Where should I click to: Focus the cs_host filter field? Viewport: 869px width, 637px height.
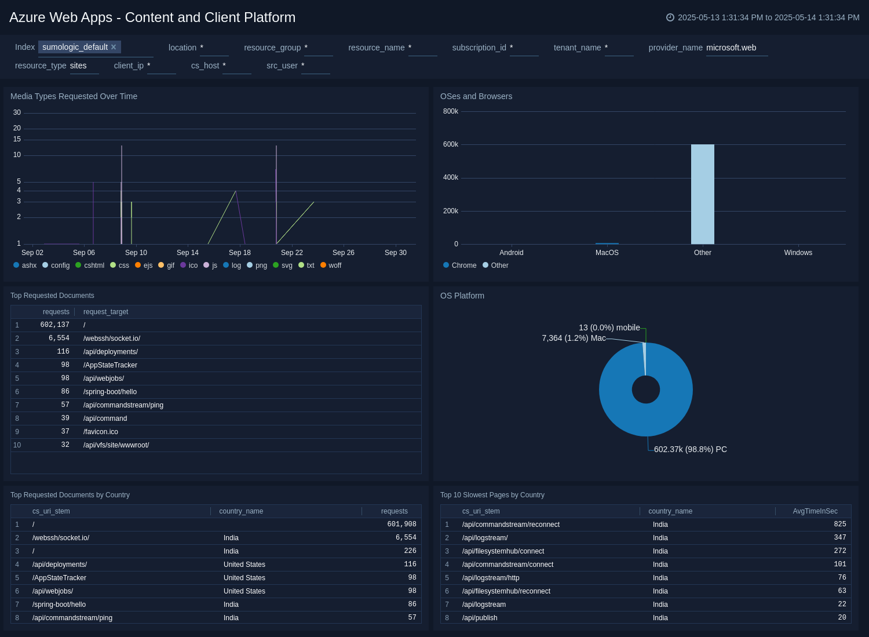(x=237, y=66)
